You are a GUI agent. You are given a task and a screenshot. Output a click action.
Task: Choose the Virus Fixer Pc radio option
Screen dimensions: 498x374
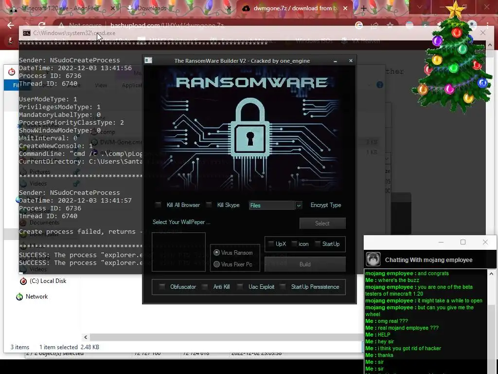(x=216, y=264)
